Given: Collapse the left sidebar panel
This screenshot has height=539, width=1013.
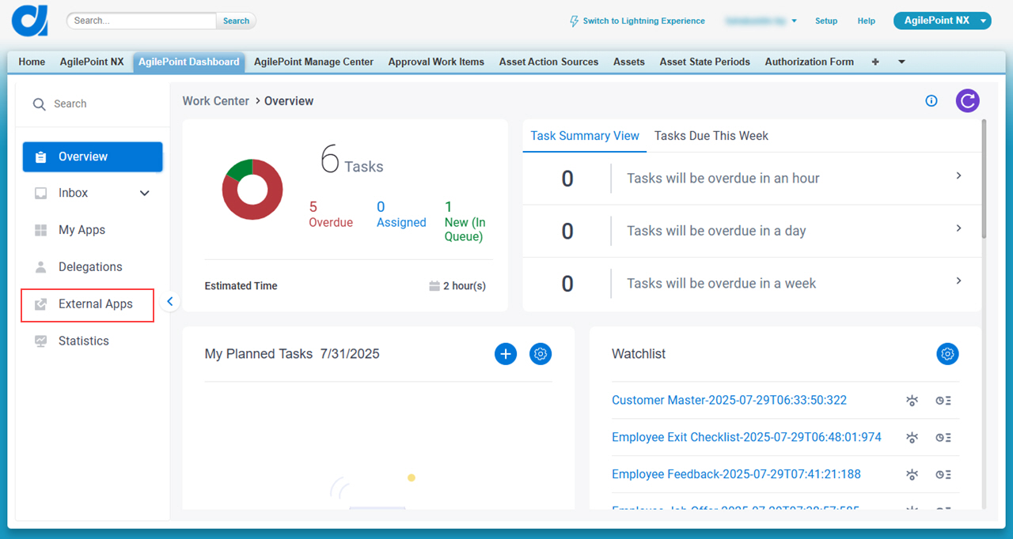Looking at the screenshot, I should click(169, 301).
